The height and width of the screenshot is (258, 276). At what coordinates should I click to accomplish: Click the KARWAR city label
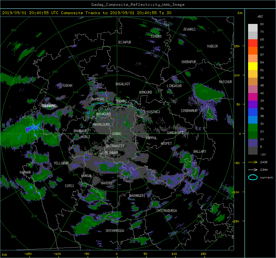[25, 172]
